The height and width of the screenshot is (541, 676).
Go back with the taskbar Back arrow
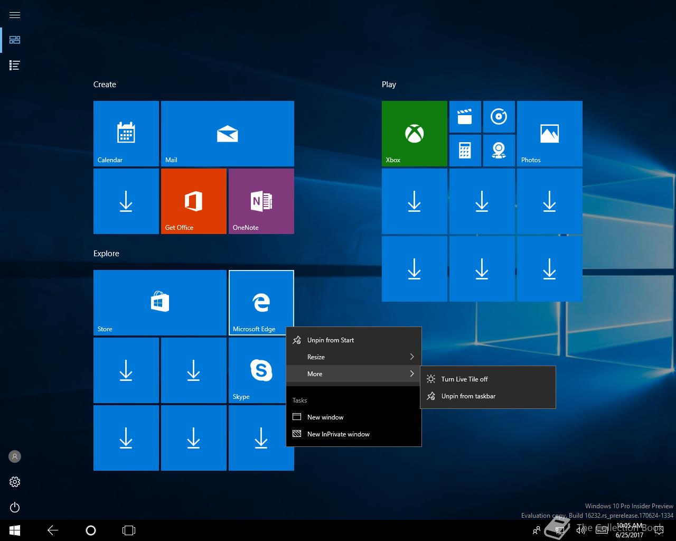pyautogui.click(x=53, y=530)
